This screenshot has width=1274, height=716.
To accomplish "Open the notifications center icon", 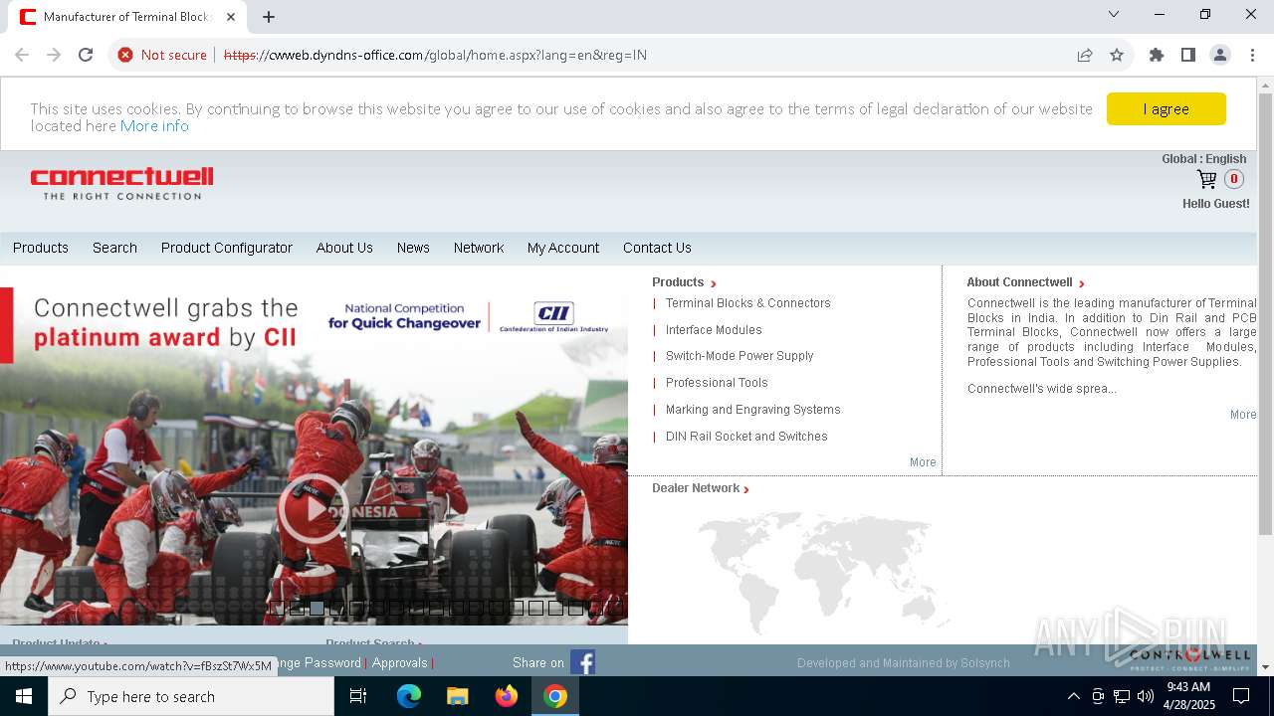I will pos(1241,696).
